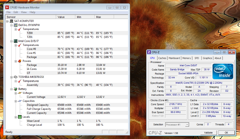Collapse the SAT-KOMPUTER root node
This screenshot has height=139, width=240.
7,21
